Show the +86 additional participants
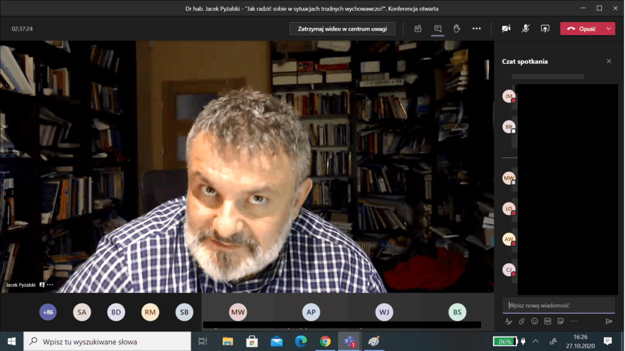 [x=48, y=313]
